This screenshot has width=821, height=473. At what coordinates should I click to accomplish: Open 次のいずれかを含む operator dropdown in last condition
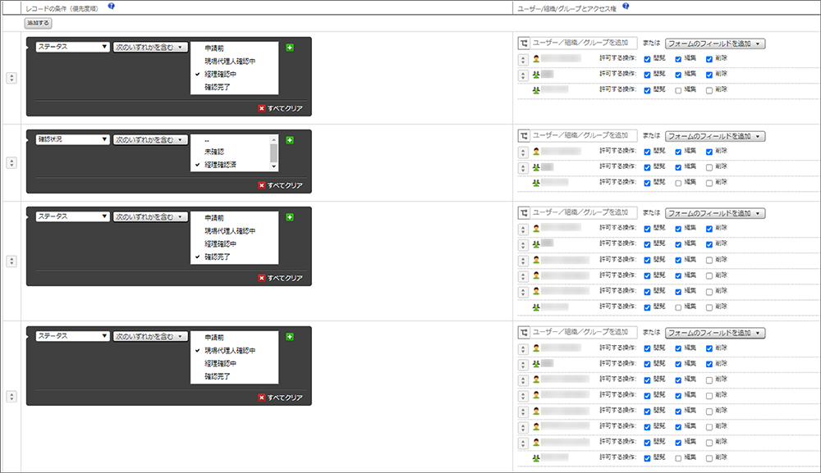coord(150,337)
